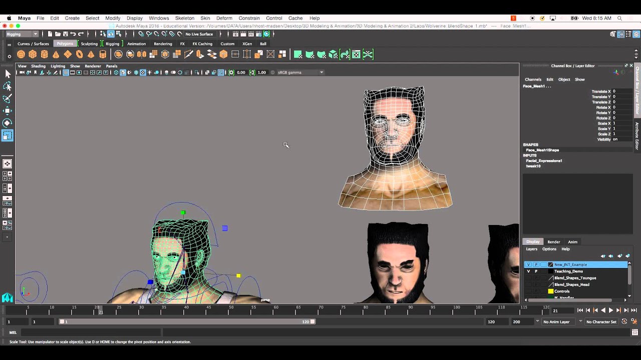Expand the toolbox pane layout arrow
Image resolution: width=641 pixels, height=360 pixels.
(8, 237)
